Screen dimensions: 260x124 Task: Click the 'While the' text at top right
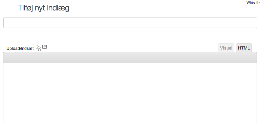click(253, 2)
